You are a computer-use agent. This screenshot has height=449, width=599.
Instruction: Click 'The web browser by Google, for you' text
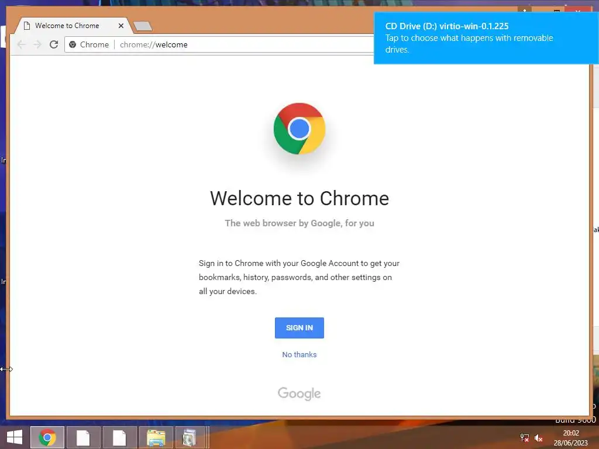coord(299,223)
